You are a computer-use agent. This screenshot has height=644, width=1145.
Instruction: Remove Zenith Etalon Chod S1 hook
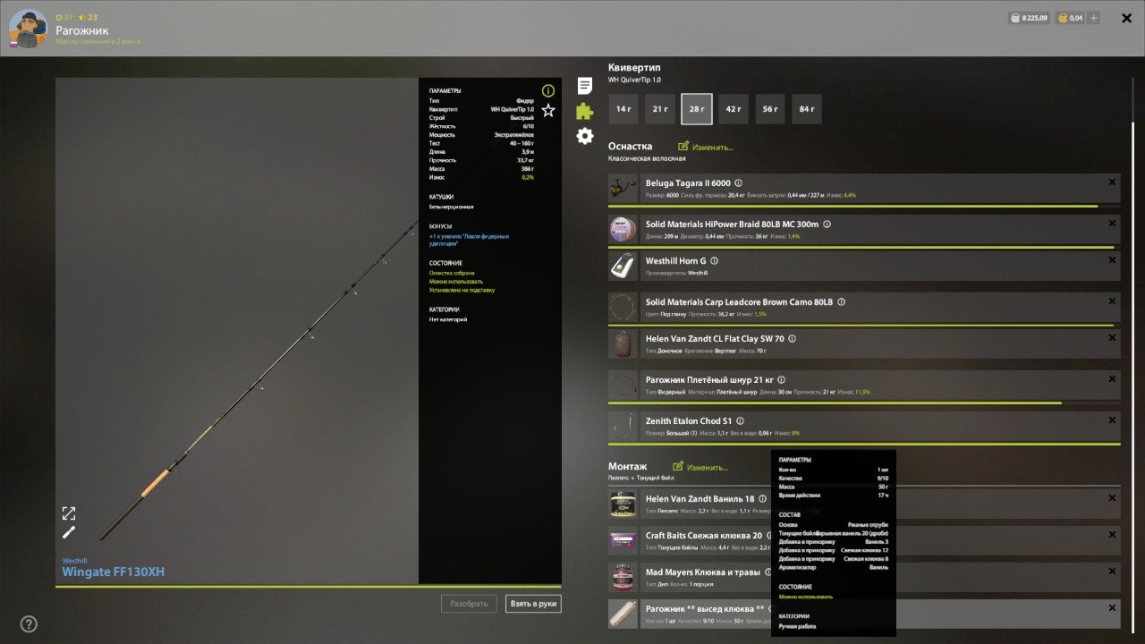[x=1112, y=419]
